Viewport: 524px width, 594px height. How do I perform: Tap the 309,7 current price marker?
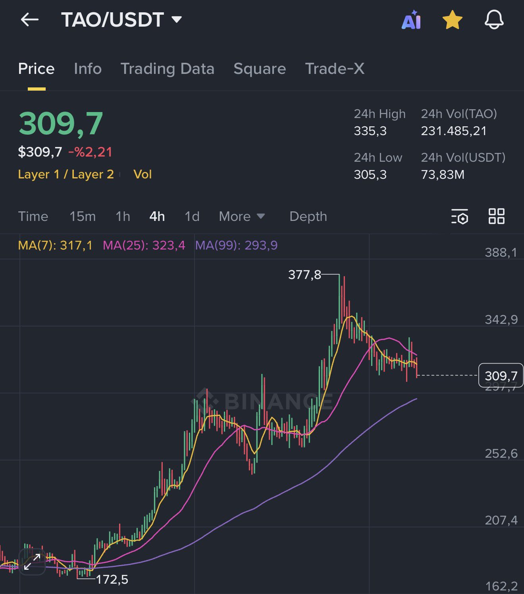[x=501, y=375]
